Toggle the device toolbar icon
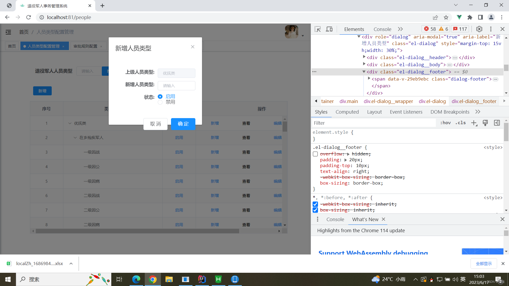The width and height of the screenshot is (509, 286). [329, 29]
